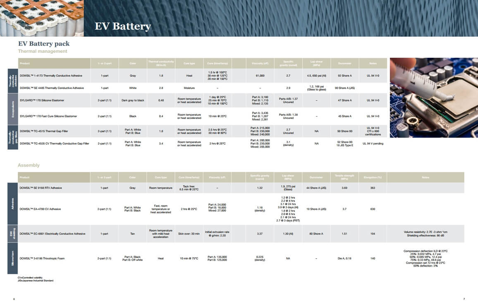Screen dimensions: 478x307
Task: Select the "Part A: Black Part B: Off white" cell
Action: click(133, 258)
